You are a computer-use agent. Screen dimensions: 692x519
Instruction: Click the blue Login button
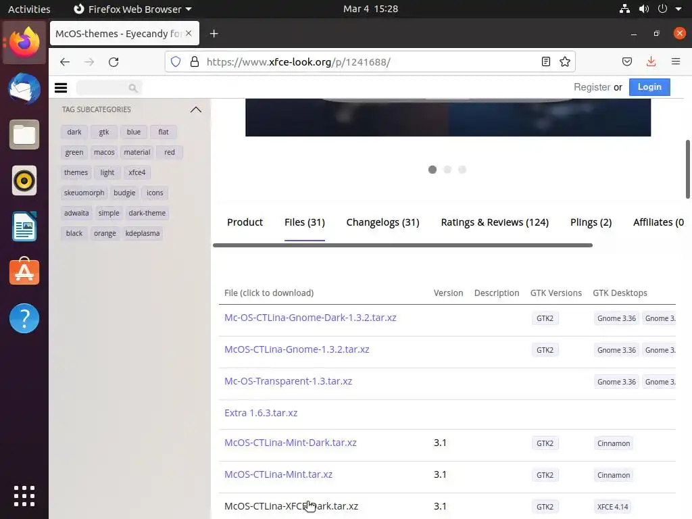coord(649,87)
